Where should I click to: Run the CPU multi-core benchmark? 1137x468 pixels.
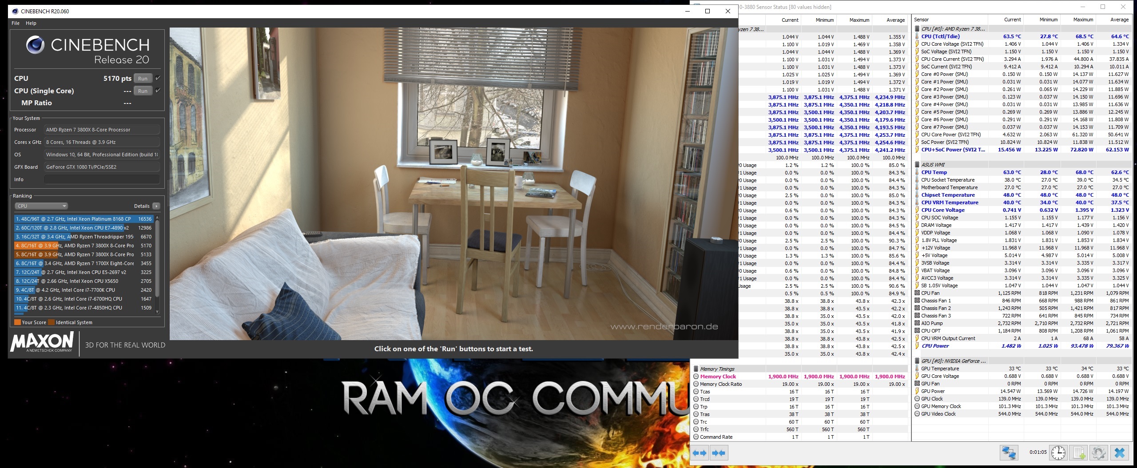[x=143, y=79]
